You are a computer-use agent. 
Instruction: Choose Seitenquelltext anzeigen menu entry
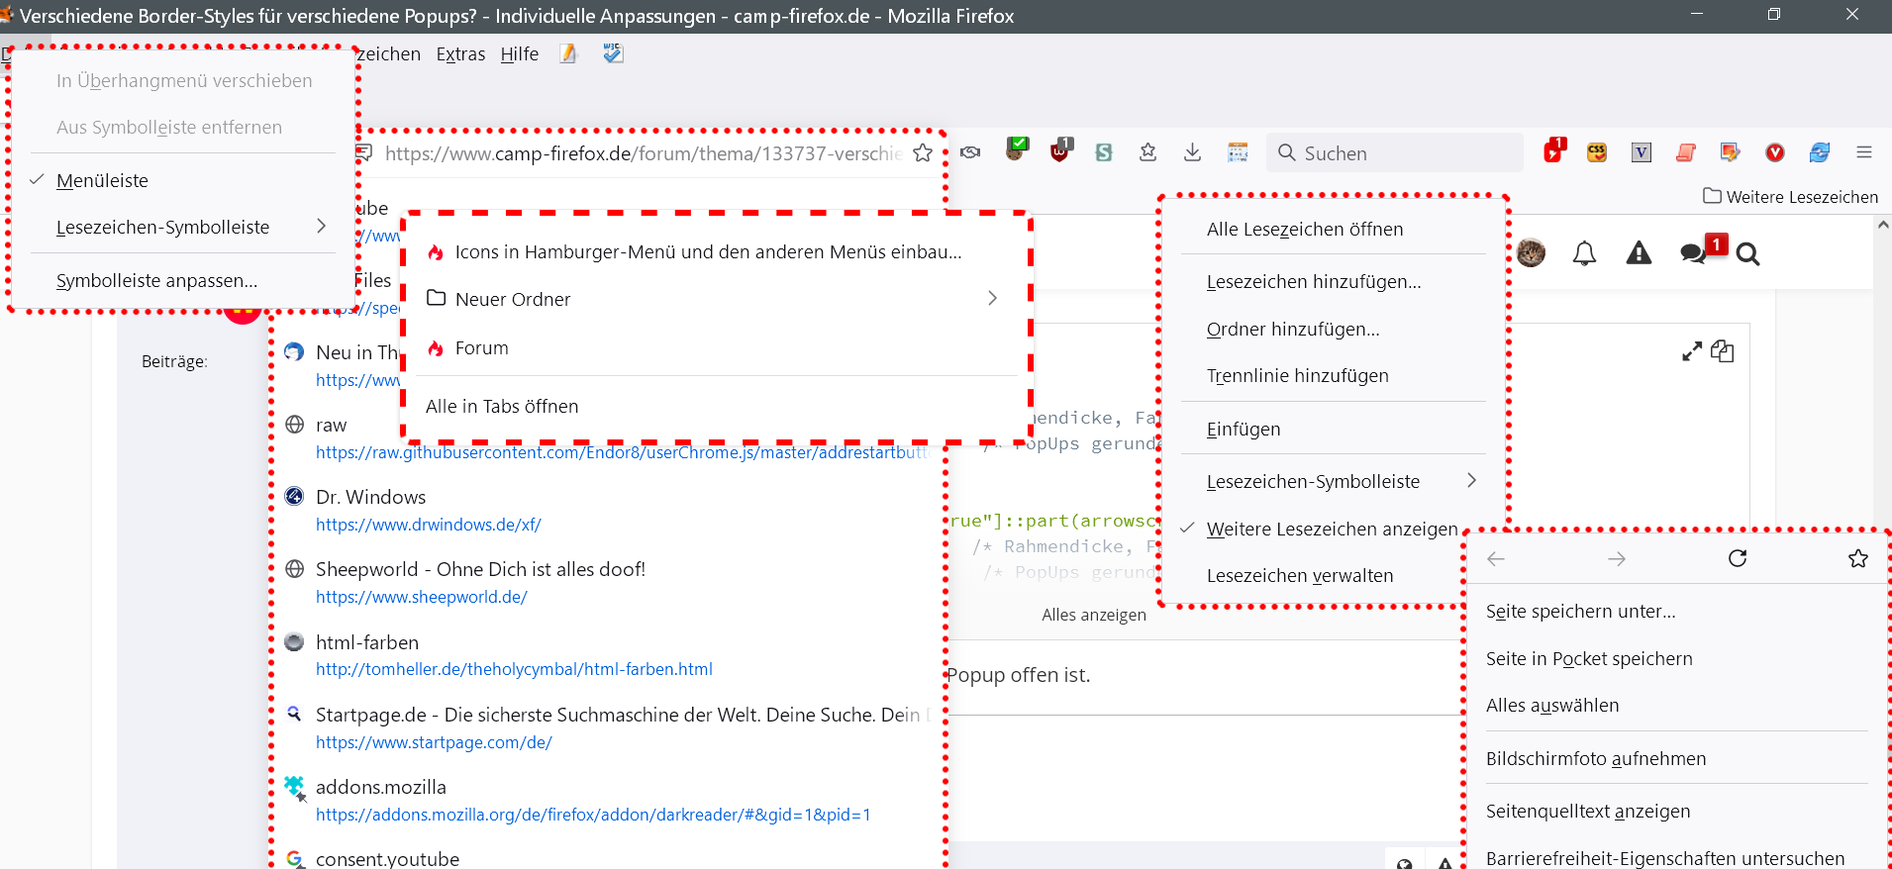coord(1677,811)
